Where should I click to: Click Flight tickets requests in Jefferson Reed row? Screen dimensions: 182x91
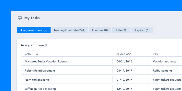click(x=167, y=89)
